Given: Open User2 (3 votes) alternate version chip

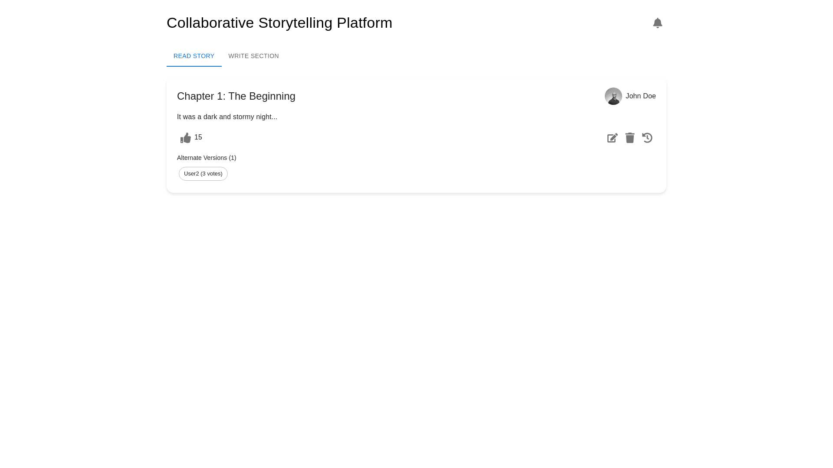Looking at the screenshot, I should click(x=203, y=174).
